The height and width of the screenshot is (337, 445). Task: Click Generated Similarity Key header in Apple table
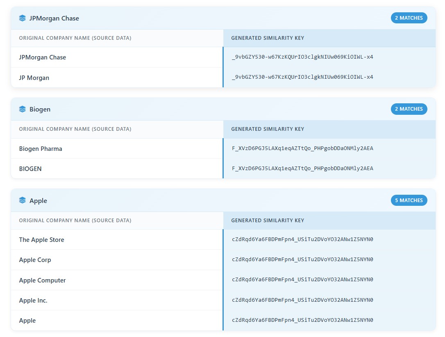[268, 221]
